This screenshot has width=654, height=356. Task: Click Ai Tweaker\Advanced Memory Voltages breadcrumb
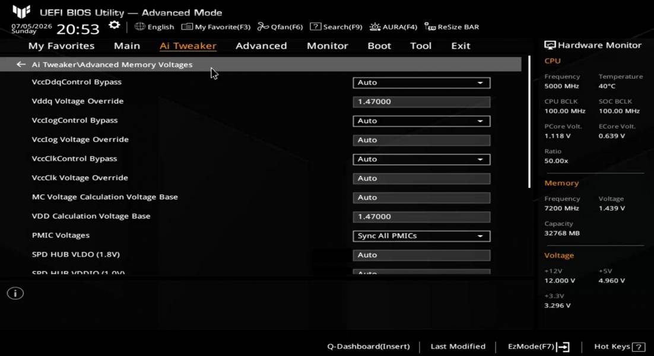pos(112,65)
